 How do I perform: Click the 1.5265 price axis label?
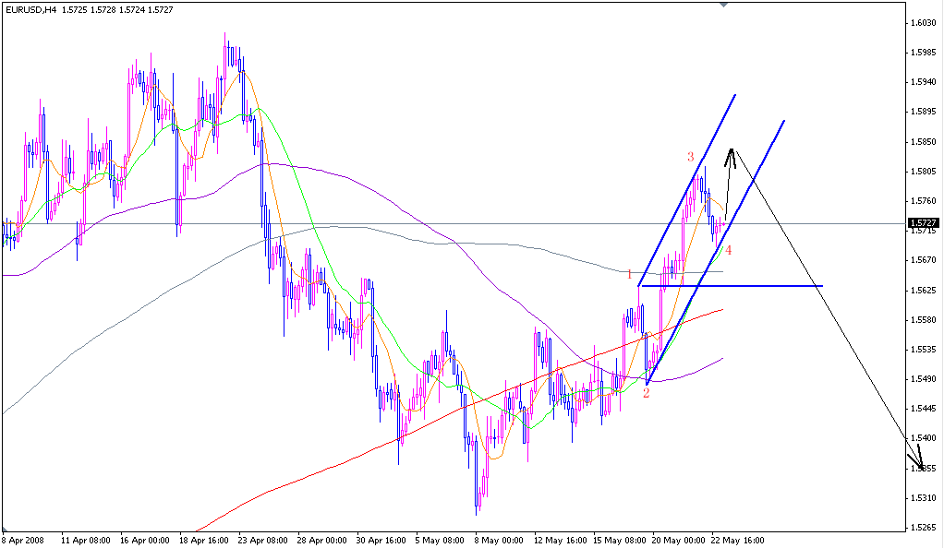pyautogui.click(x=924, y=528)
